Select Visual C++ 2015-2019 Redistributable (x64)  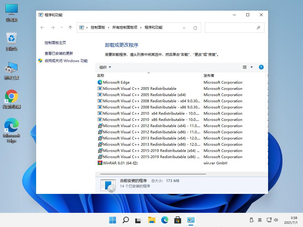149,150
